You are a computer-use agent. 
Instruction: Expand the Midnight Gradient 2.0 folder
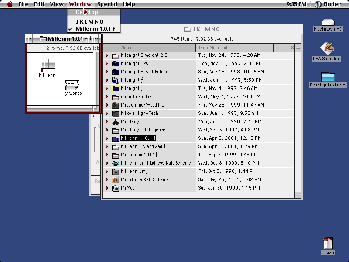tap(107, 55)
